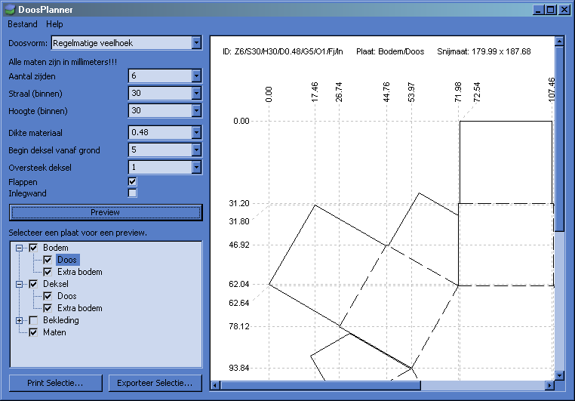Screen dimensions: 575x401
Task: Expand the Bekleding tree node
Action: tap(20, 320)
